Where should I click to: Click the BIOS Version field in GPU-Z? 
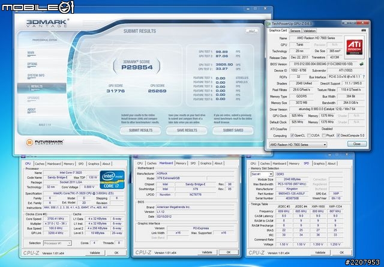tap(323, 64)
